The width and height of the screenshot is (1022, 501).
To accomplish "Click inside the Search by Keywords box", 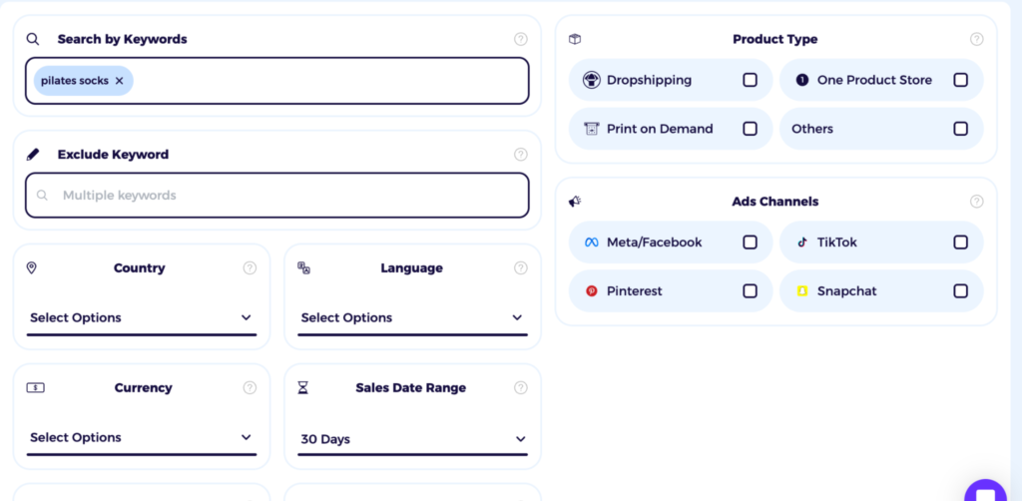I will point(277,81).
